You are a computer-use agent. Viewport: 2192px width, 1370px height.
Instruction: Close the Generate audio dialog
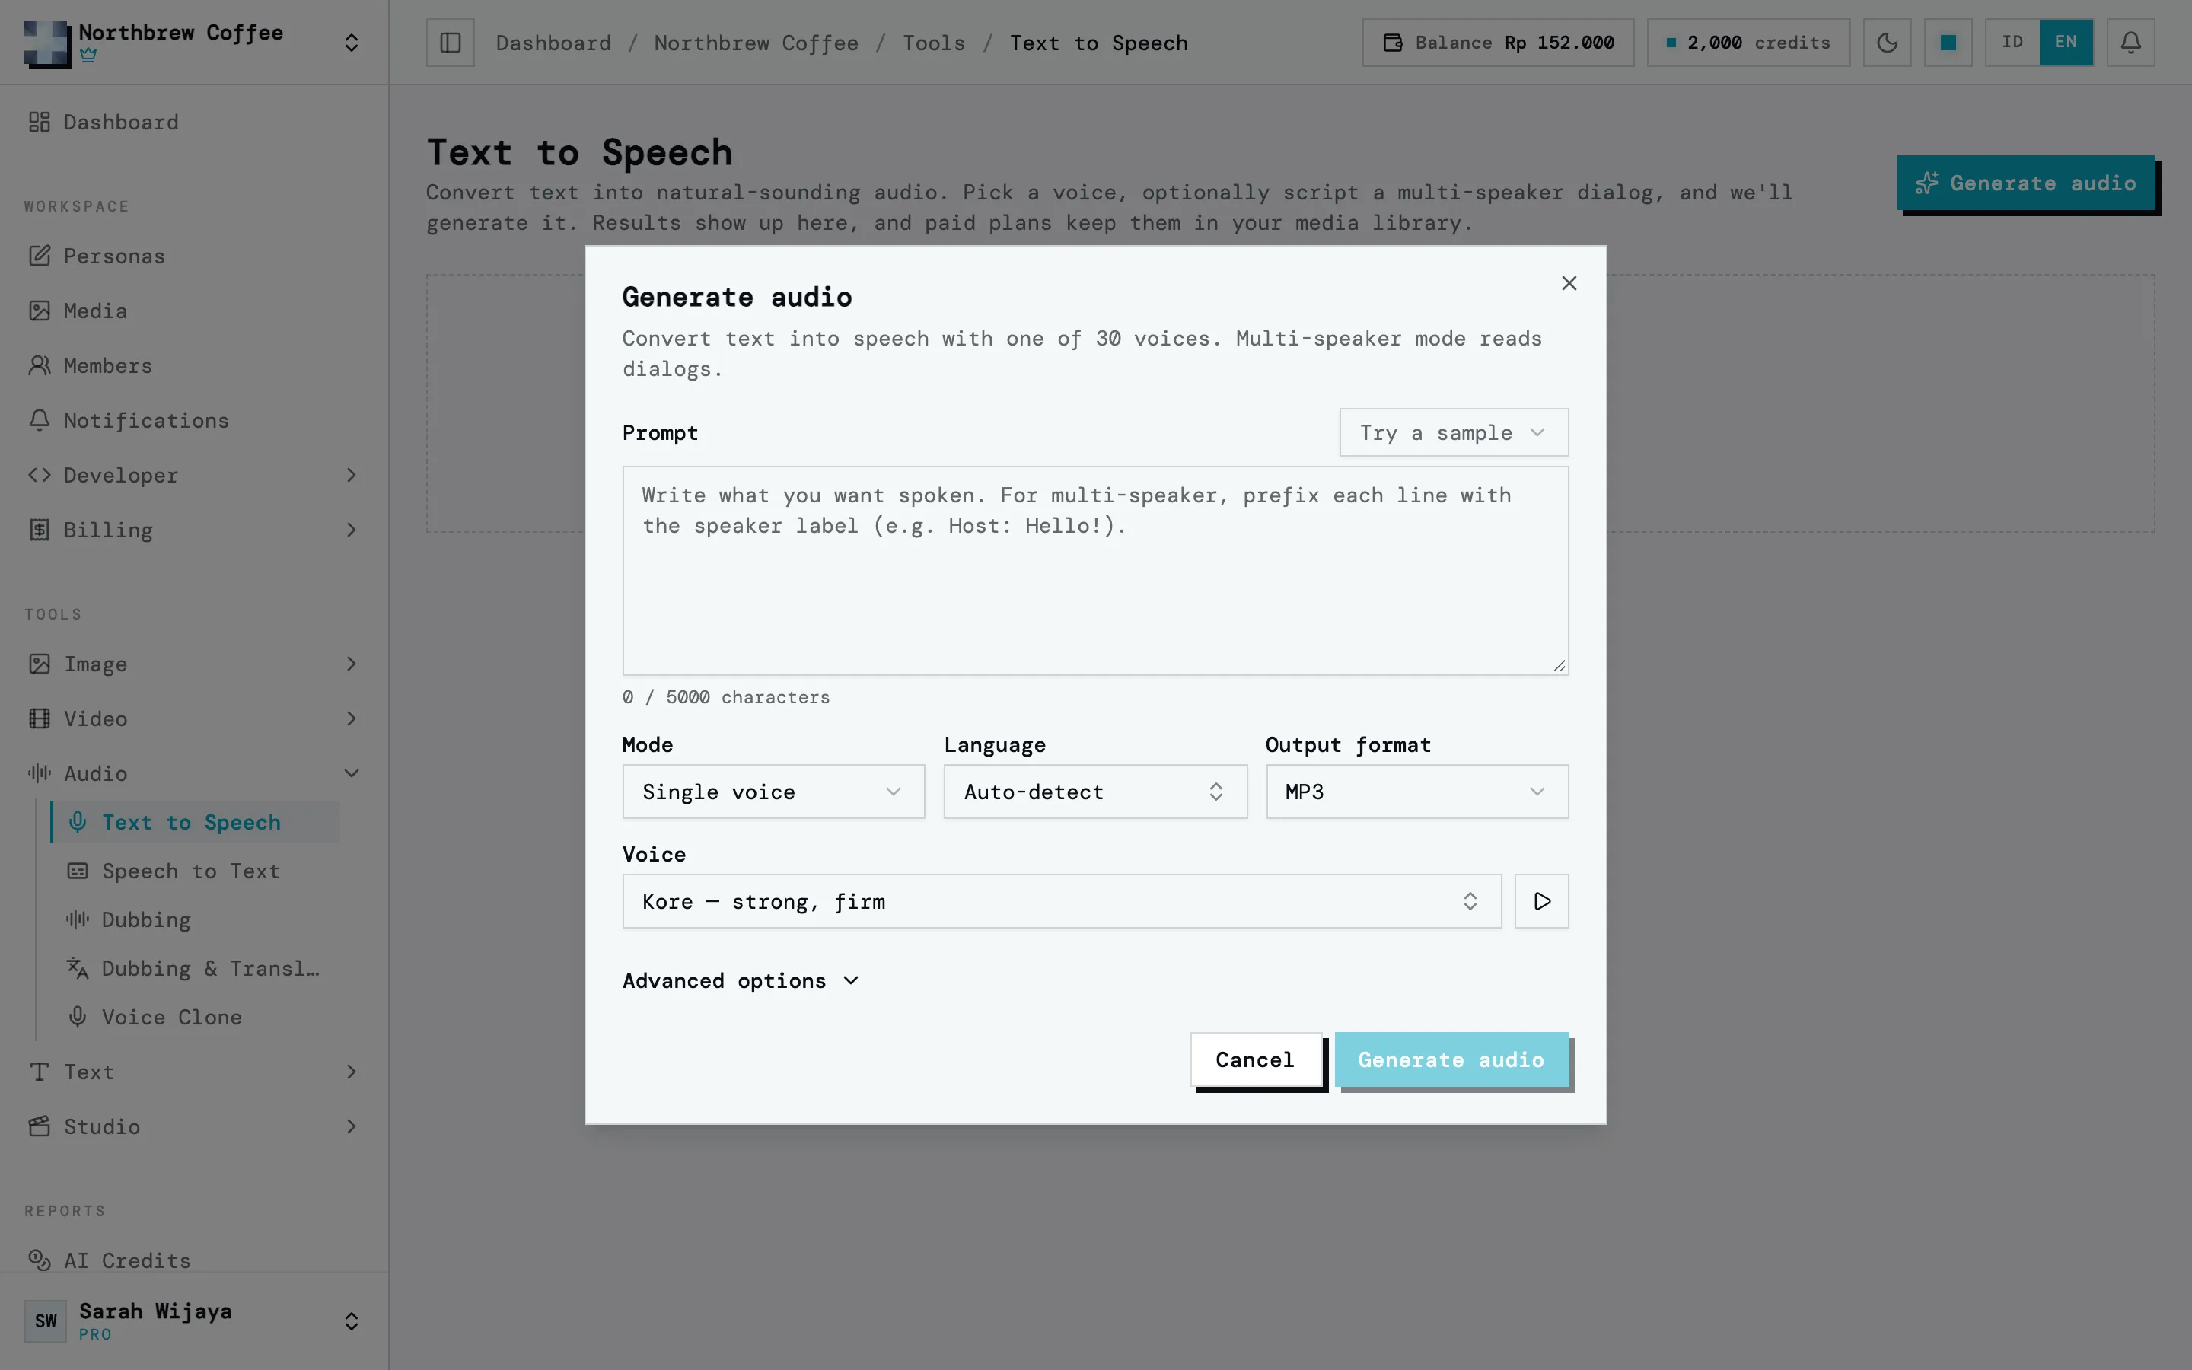[x=1569, y=284]
